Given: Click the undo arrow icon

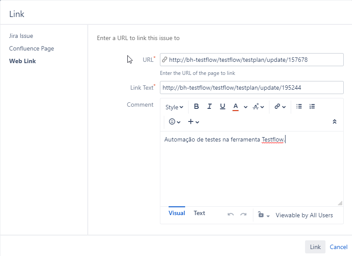Looking at the screenshot, I should (231, 215).
